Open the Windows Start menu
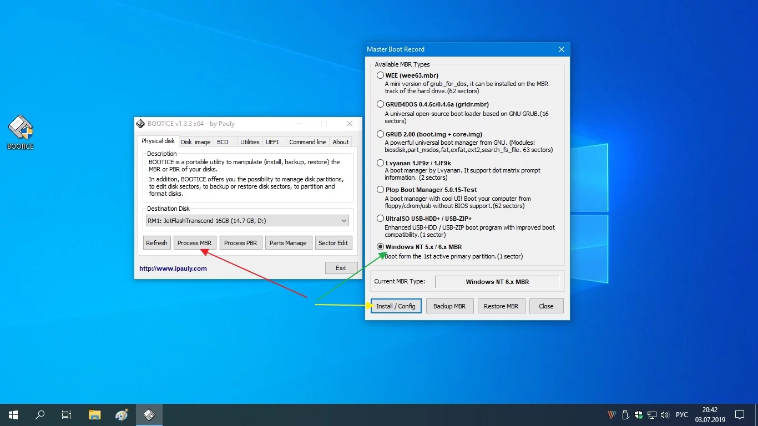Screen dimensions: 758x426 13,415
